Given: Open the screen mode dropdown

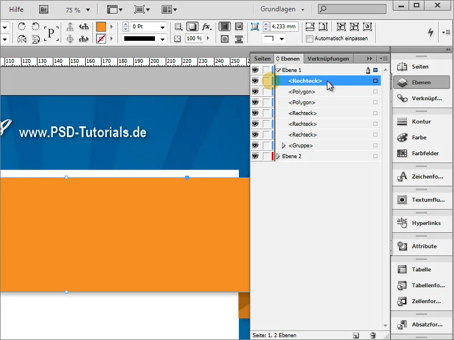Looking at the screenshot, I should [x=142, y=10].
